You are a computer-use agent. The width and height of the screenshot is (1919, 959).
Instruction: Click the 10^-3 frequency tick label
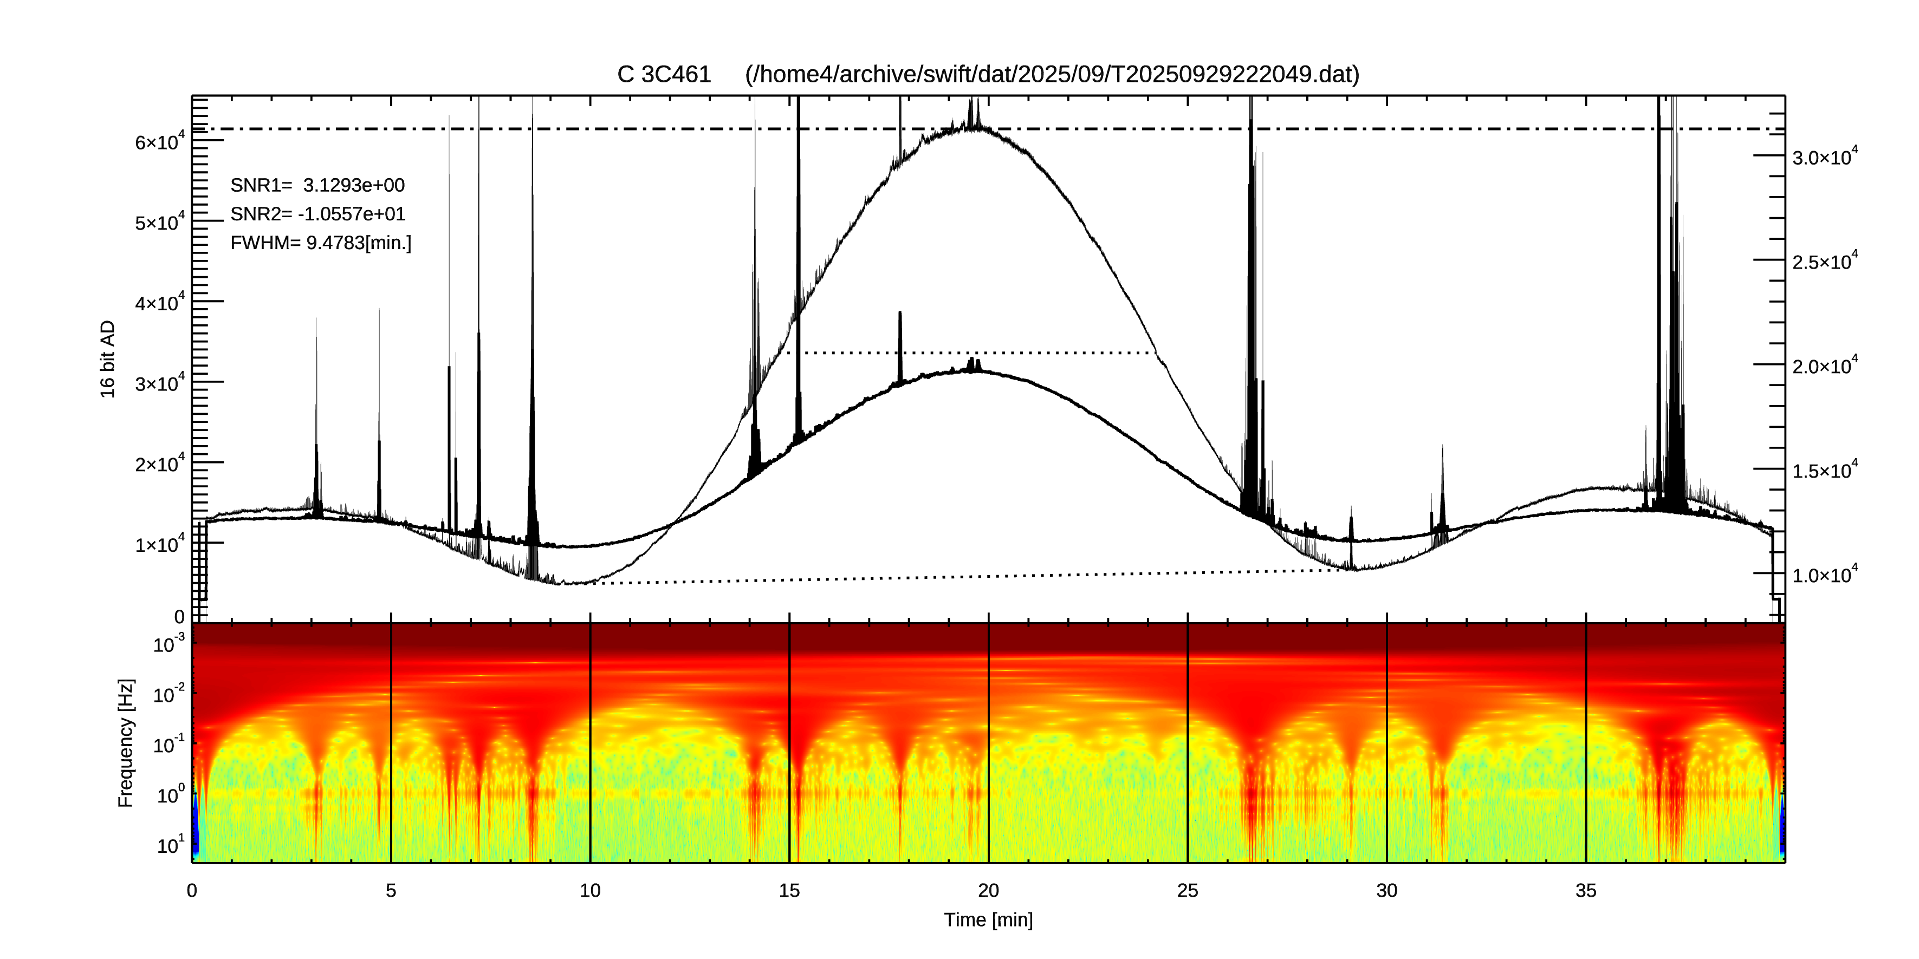coord(168,644)
